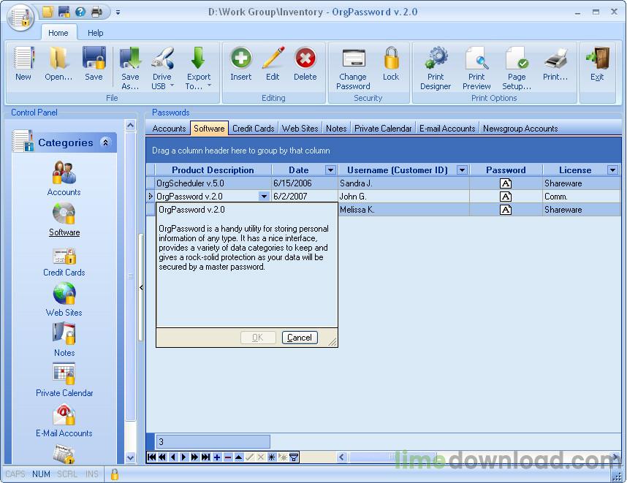
Task: Show password for Sandra J. row
Action: click(x=506, y=183)
